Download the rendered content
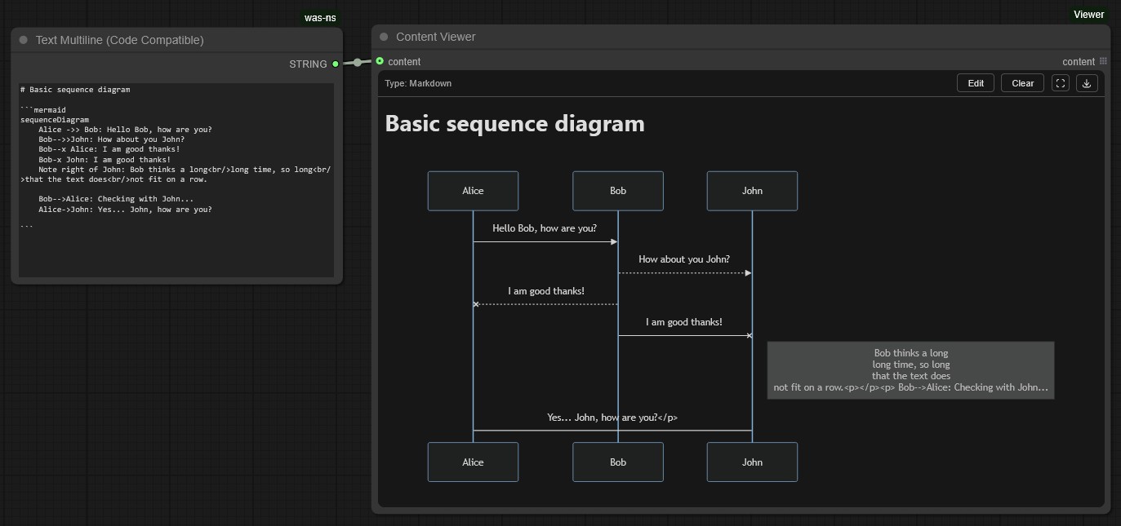 1087,83
